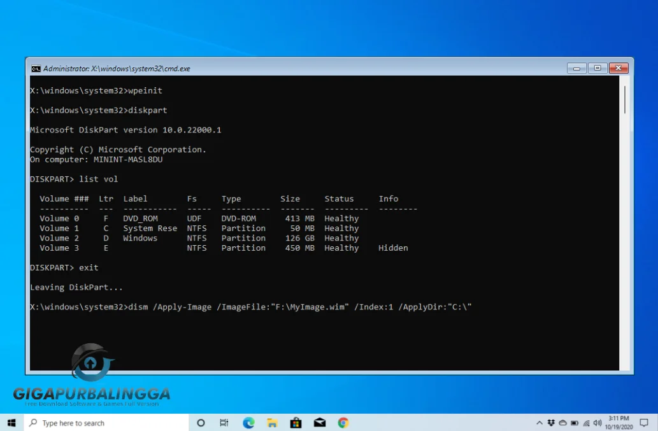View available Wi-Fi networks
The width and height of the screenshot is (658, 431).
pyautogui.click(x=586, y=422)
